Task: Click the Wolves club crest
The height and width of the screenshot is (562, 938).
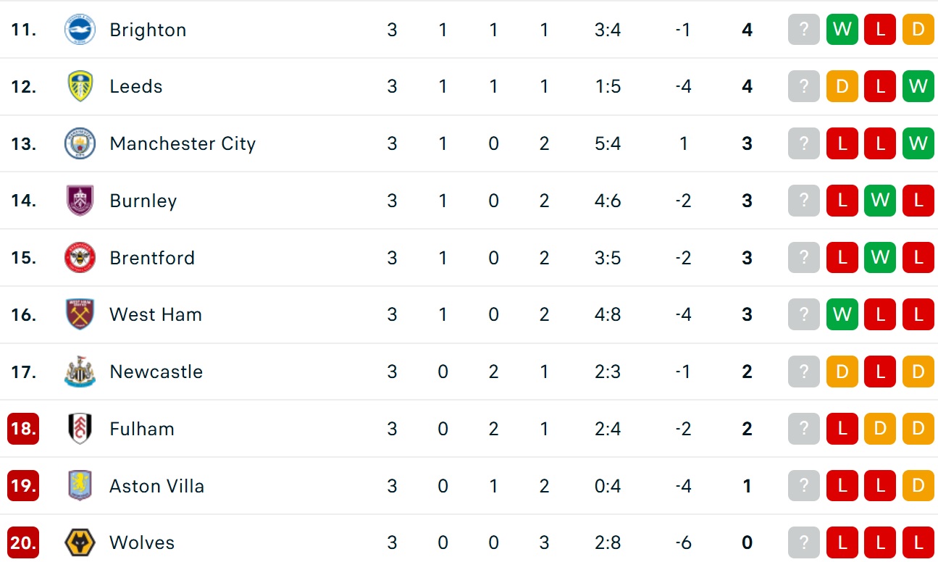Action: 80,542
